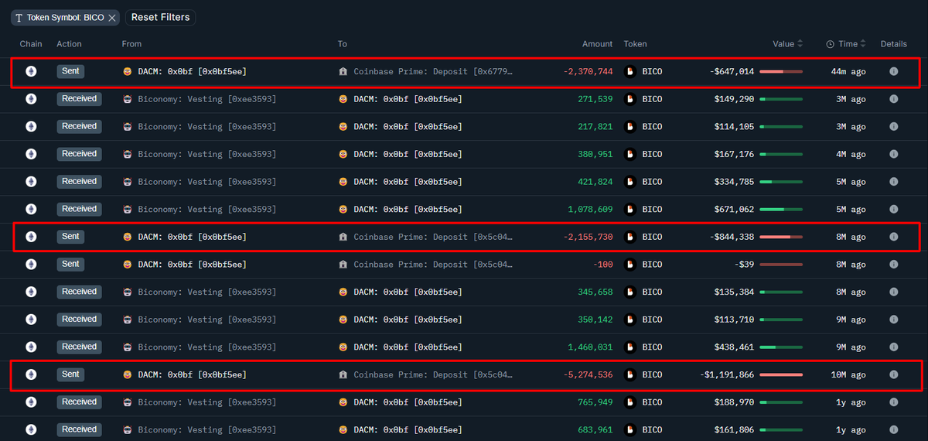Click the BICO token icon in the -2,370,744 row
Viewport: 928px width, 441px height.
pyautogui.click(x=629, y=71)
